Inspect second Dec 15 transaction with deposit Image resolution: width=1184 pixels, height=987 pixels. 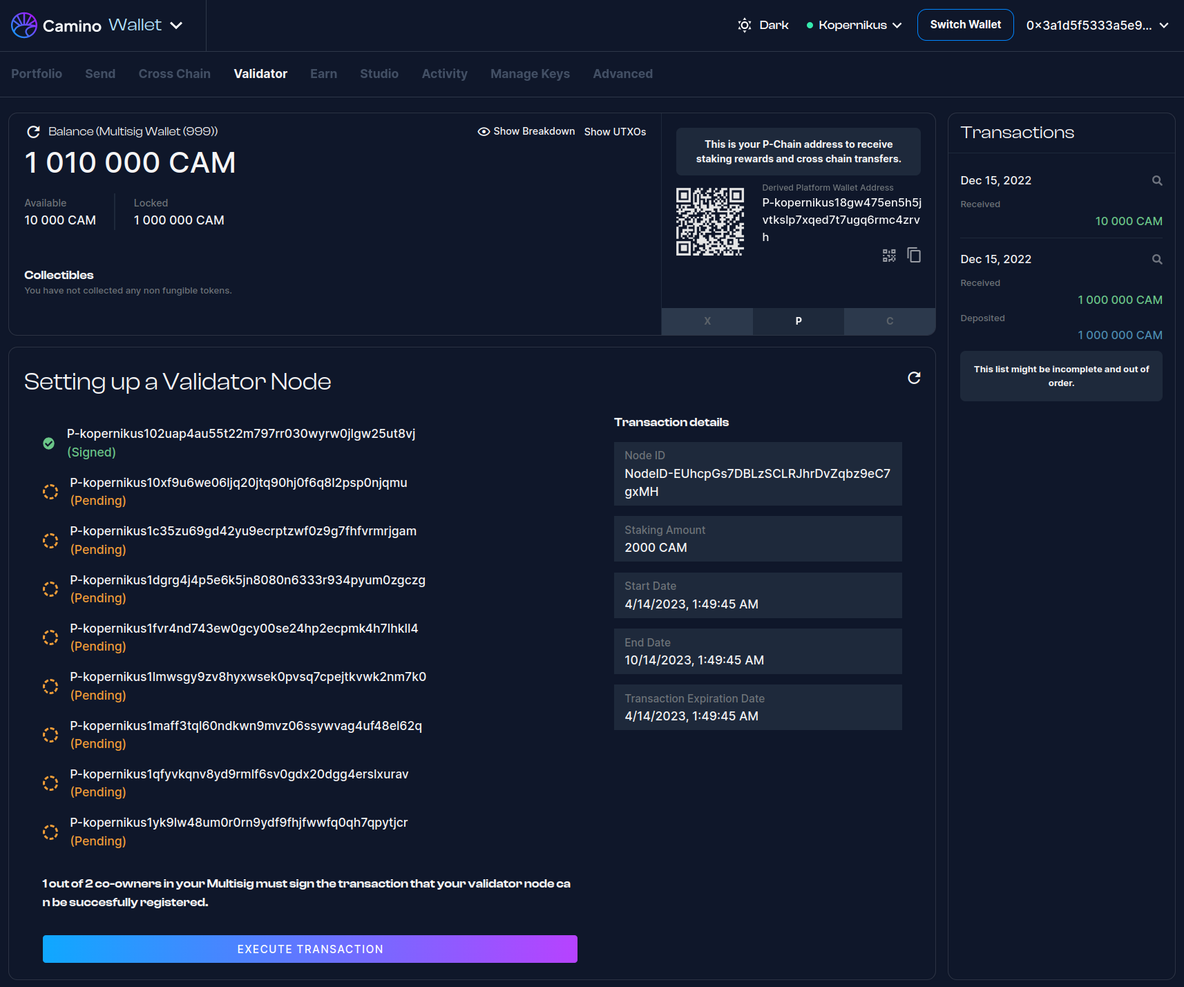(1157, 260)
